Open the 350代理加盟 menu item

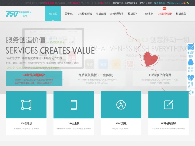pyautogui.click(x=117, y=14)
